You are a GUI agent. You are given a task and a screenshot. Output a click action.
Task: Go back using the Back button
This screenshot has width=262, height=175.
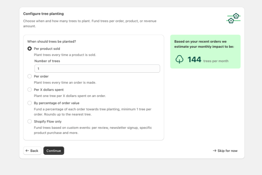[32, 151]
